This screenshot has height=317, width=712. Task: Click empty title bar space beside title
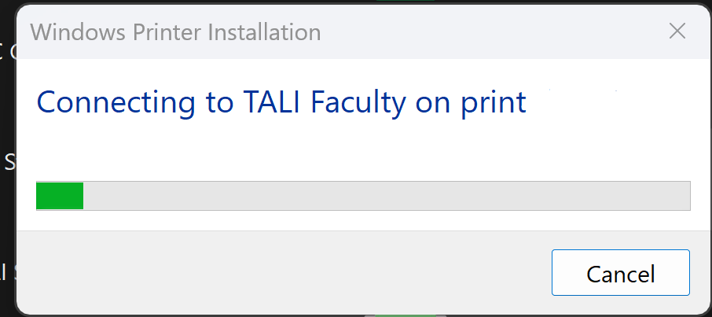[x=487, y=32]
